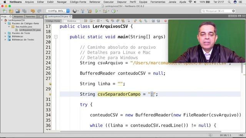
Task: Click the Open Project icon
Action: coord(18,11)
